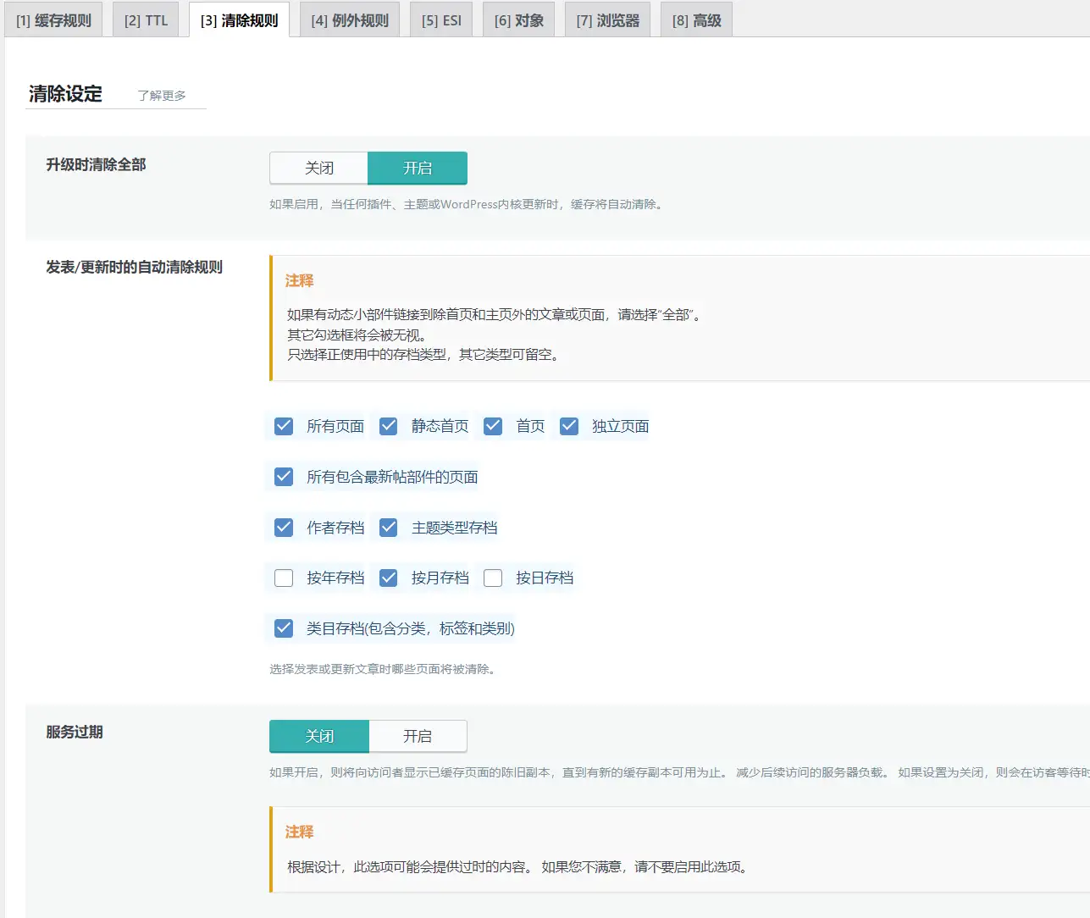Switch to the ESI tab
The image size is (1090, 918).
click(x=441, y=20)
